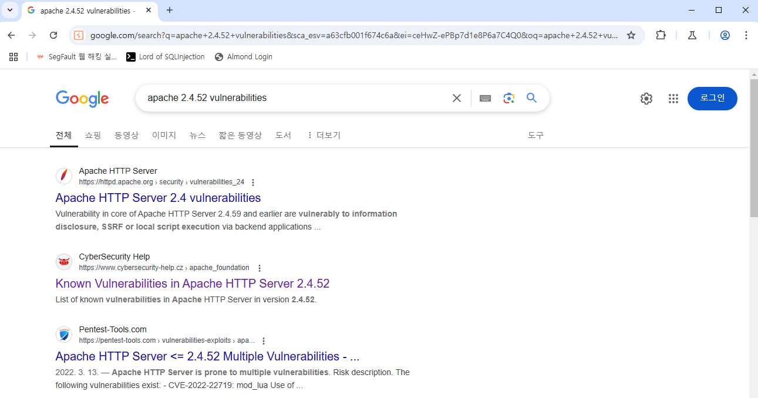The image size is (758, 398).
Task: Switch to the 동영상 tab
Action: coord(126,135)
